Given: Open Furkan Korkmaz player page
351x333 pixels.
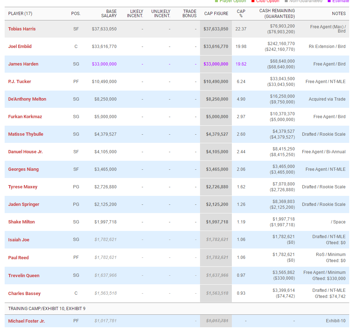Looking at the screenshot, I should tap(25, 116).
